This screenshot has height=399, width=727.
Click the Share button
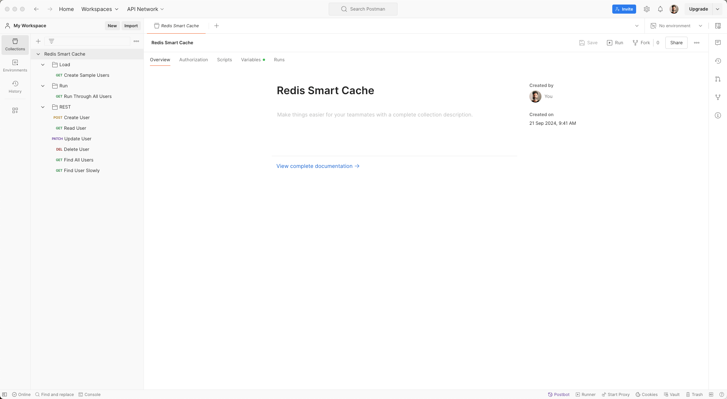tap(676, 43)
